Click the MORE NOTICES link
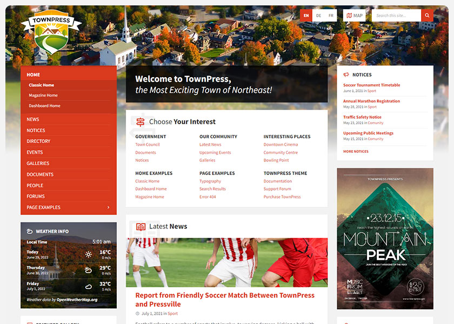 click(x=356, y=151)
